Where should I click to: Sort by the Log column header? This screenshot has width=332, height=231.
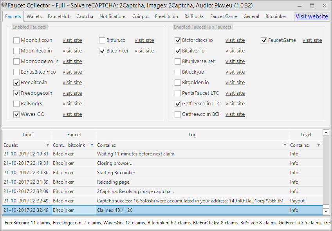point(193,135)
